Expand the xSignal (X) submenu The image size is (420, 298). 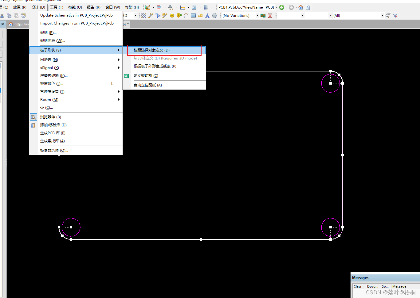[76, 68]
